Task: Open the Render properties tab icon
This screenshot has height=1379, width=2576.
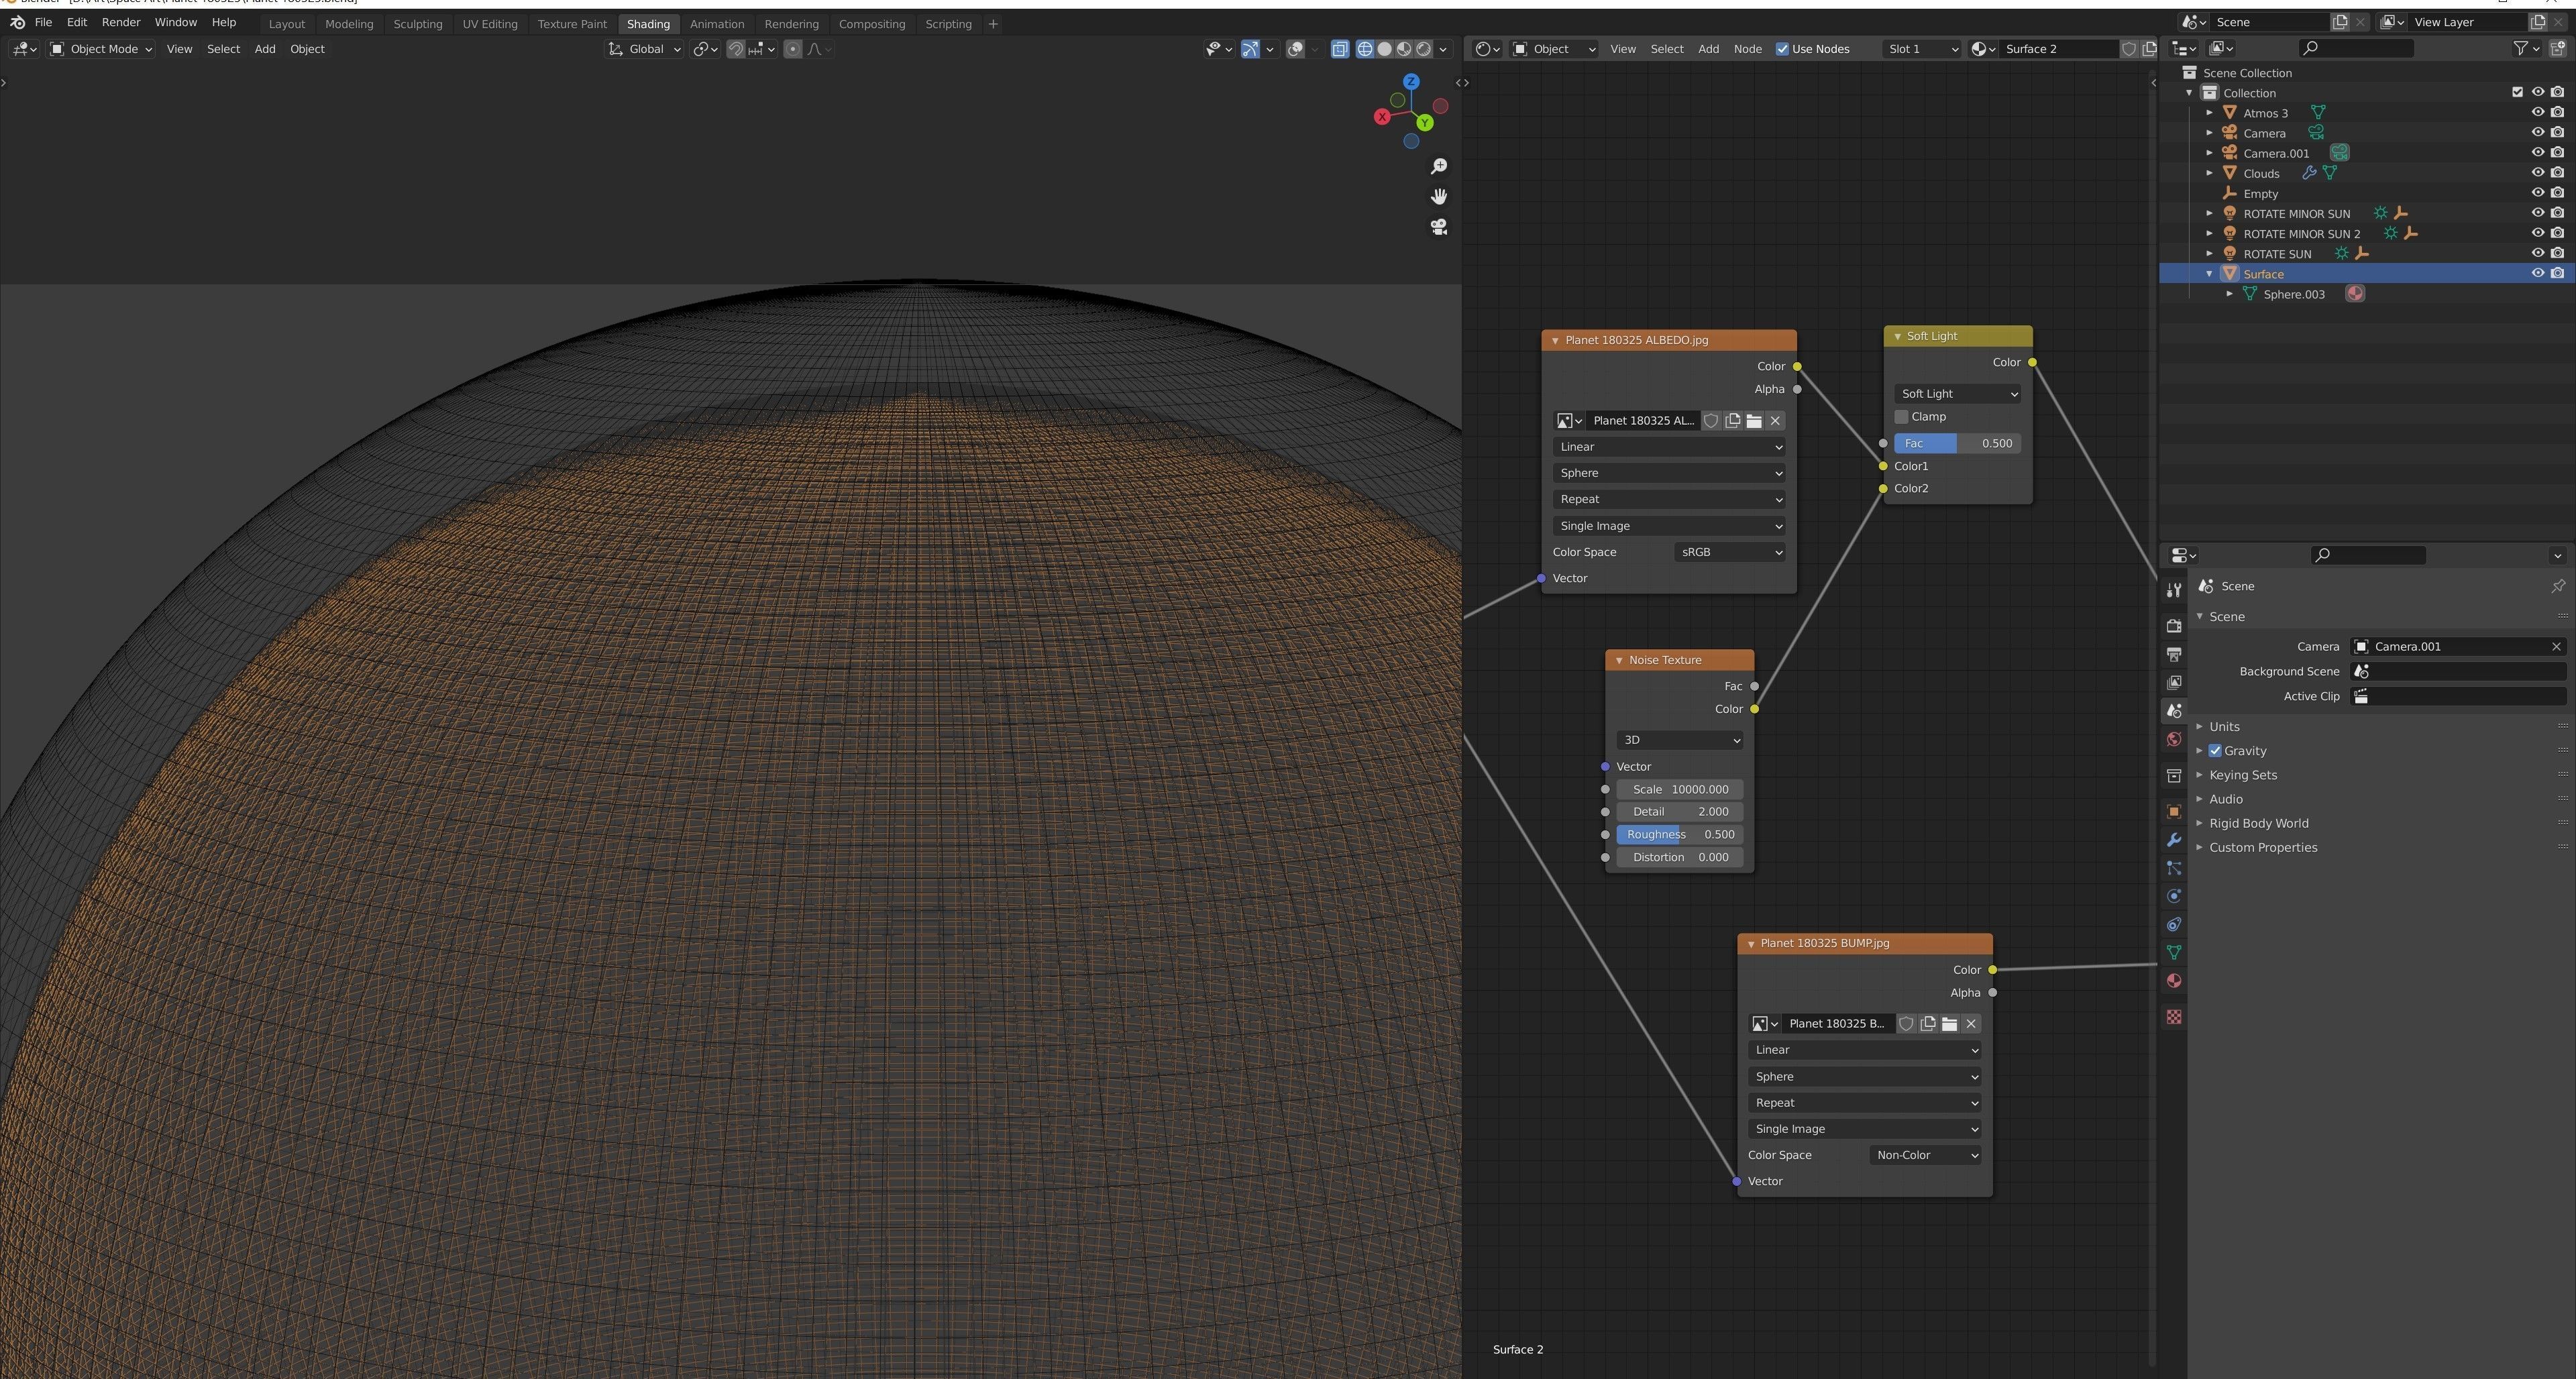Action: click(2174, 626)
